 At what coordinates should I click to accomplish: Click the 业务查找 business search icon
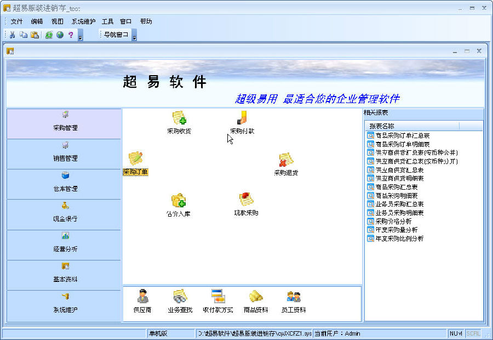point(180,297)
